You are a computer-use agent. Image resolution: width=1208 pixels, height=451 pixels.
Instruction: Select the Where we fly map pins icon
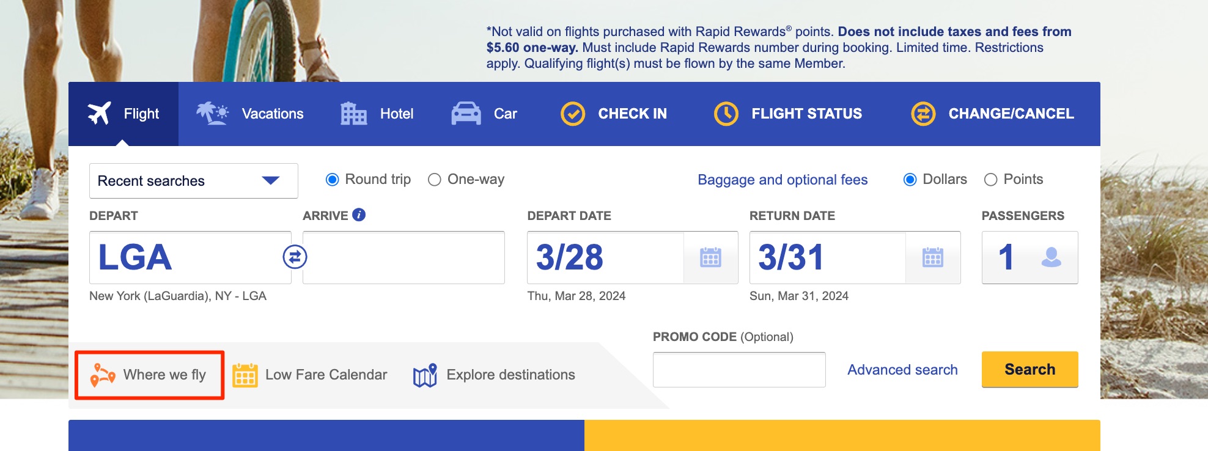[x=101, y=373]
